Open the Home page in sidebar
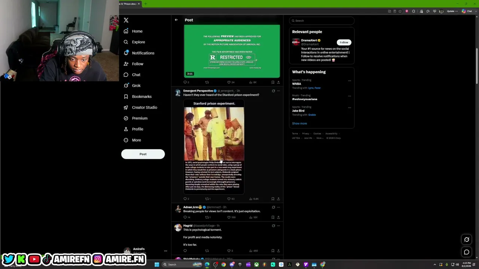This screenshot has height=269, width=479. click(x=133, y=31)
